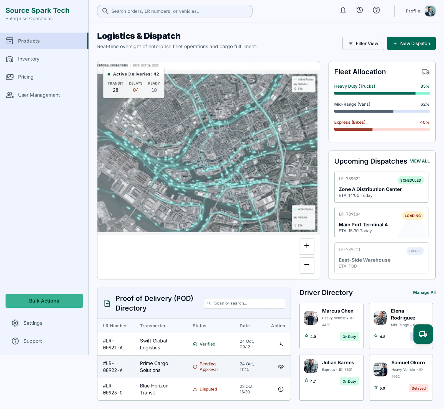This screenshot has height=409, width=444.
Task: Click VIEW ALL upcoming dispatches
Action: (420, 161)
